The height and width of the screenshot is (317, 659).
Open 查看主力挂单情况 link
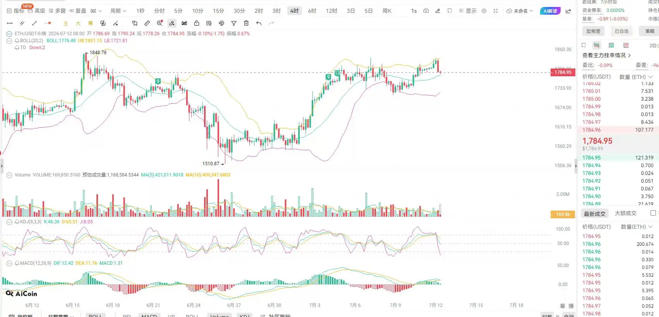point(606,55)
